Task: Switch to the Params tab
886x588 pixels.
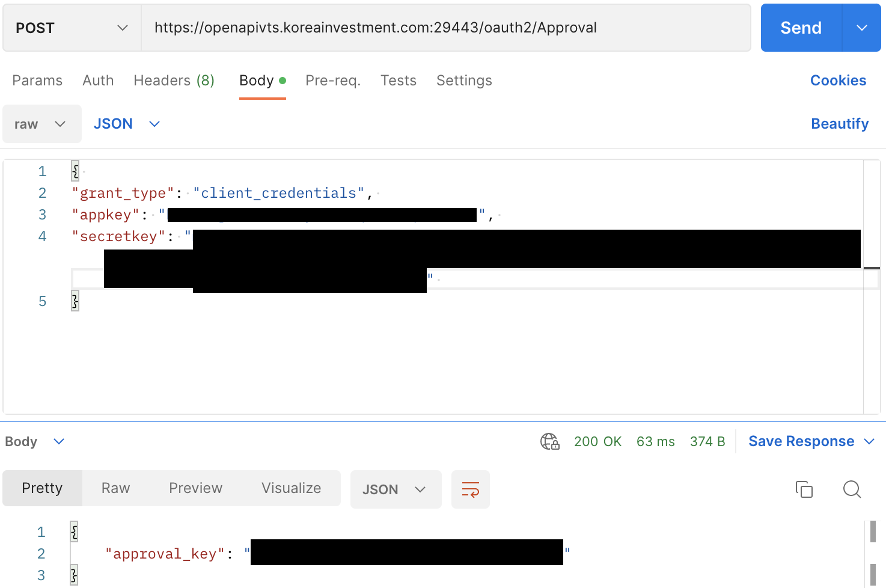Action: coord(37,81)
